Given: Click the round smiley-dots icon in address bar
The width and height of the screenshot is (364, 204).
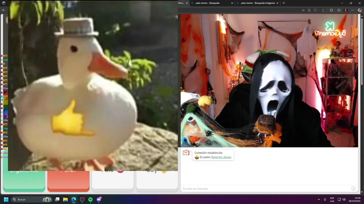Looking at the screenshot, I should (315, 10).
